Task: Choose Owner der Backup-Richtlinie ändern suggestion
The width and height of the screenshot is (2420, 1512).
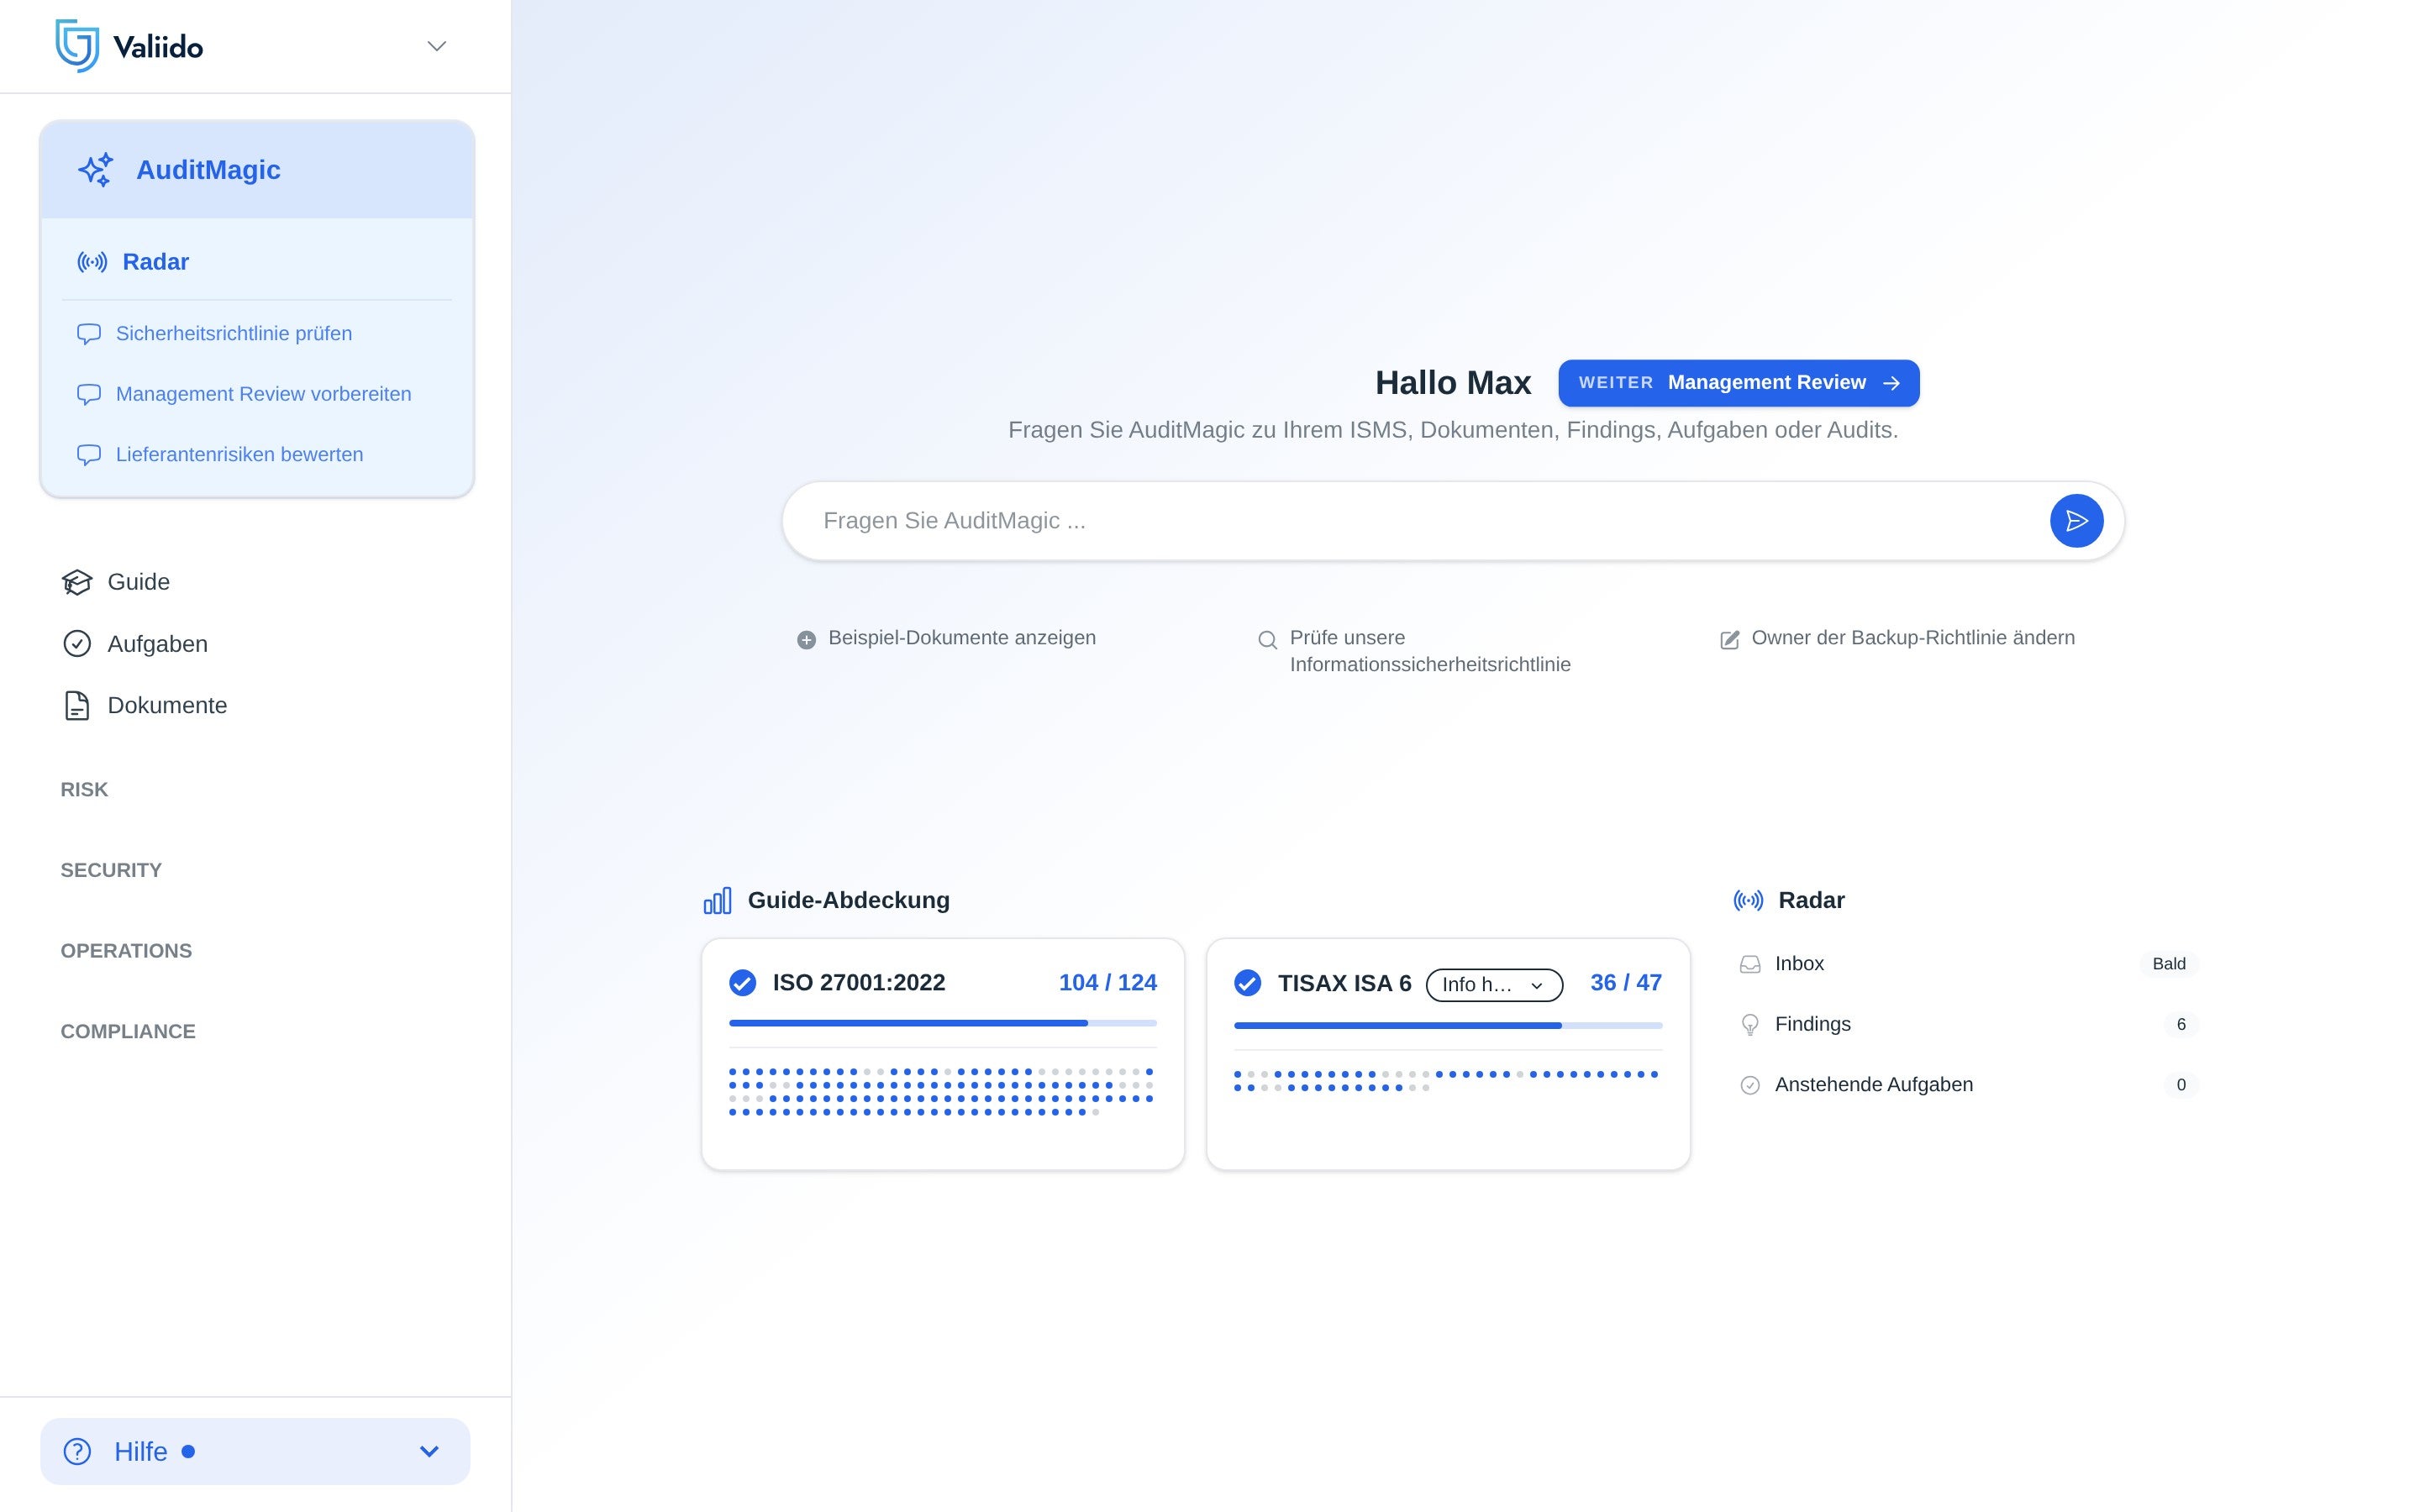Action: tap(1913, 638)
